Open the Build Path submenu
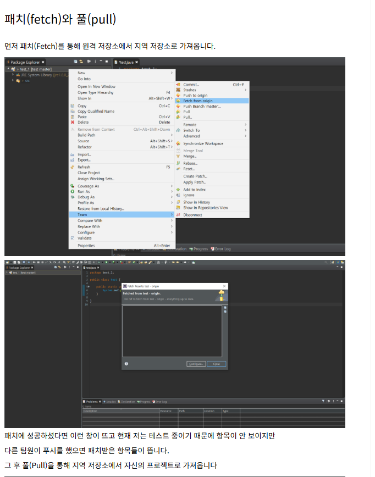 click(122, 135)
